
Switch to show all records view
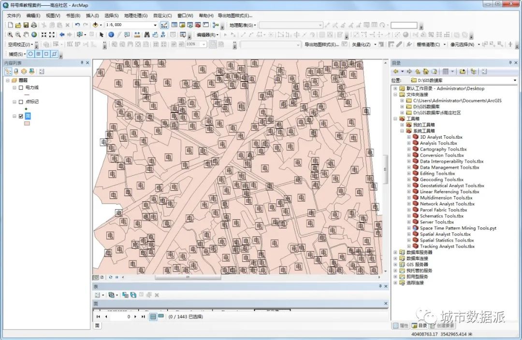[153, 316]
